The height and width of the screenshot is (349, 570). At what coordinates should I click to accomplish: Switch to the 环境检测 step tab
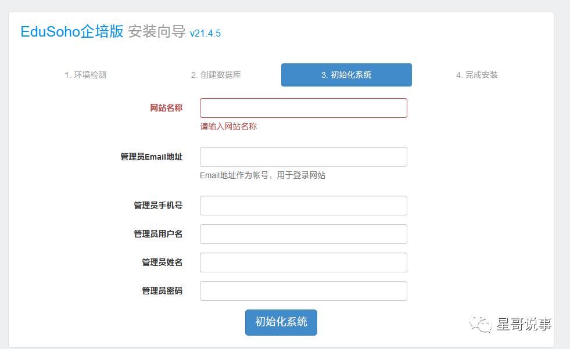coord(85,74)
